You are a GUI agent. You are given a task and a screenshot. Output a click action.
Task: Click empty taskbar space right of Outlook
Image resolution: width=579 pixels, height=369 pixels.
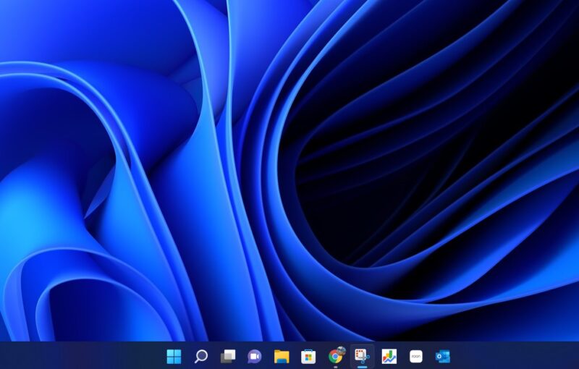click(x=507, y=356)
